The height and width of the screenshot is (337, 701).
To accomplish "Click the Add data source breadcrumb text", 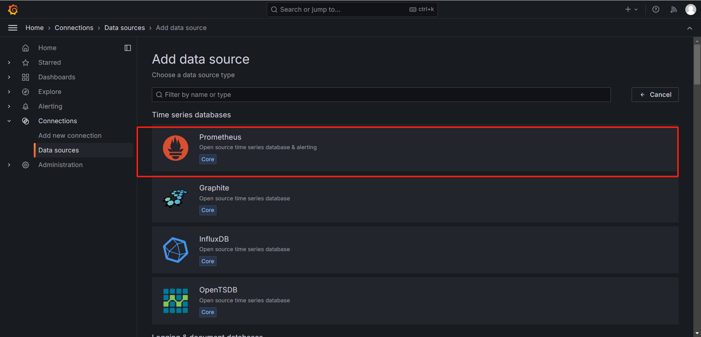I will [181, 28].
